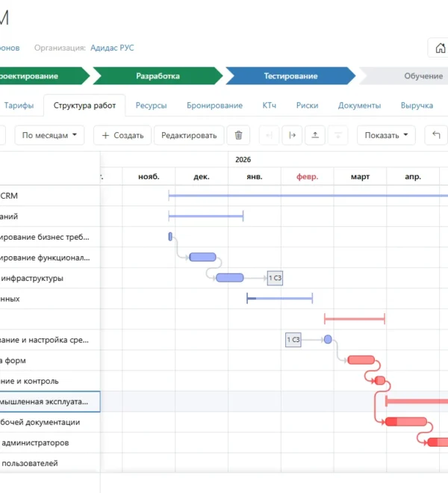The width and height of the screenshot is (448, 493).
Task: Select the инфраструктуры task bar
Action: tap(229, 278)
